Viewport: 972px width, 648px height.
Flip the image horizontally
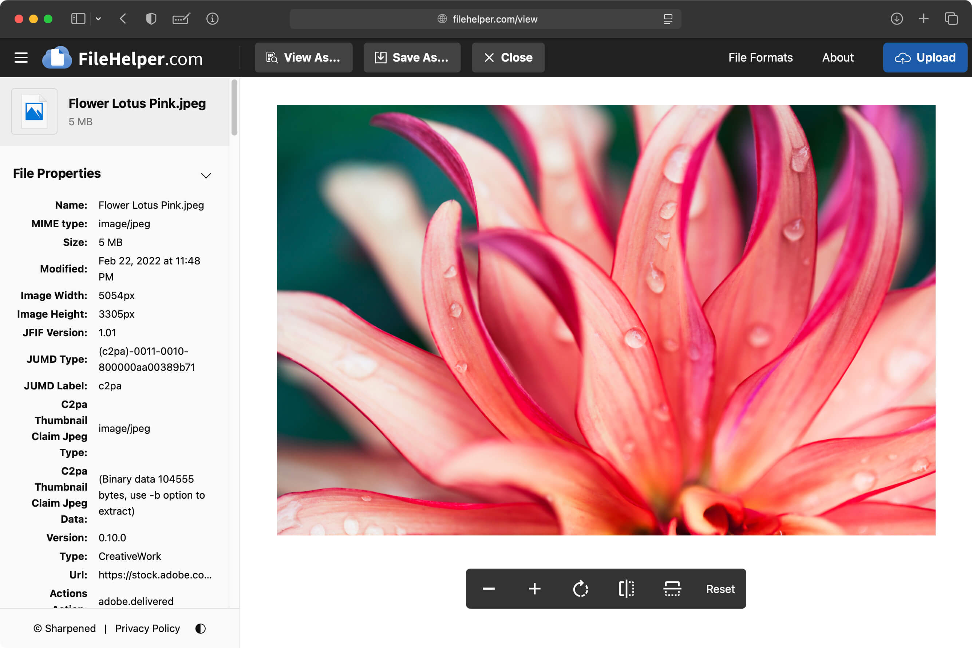pos(626,589)
